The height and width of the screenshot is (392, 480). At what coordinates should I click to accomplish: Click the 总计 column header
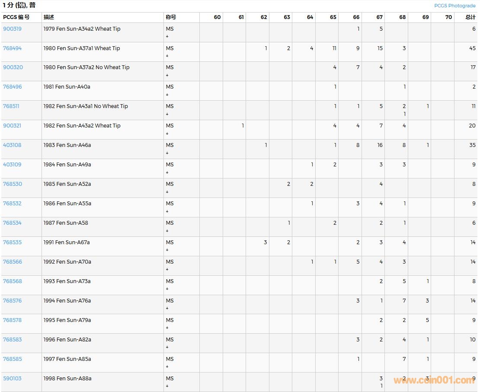tap(470, 17)
